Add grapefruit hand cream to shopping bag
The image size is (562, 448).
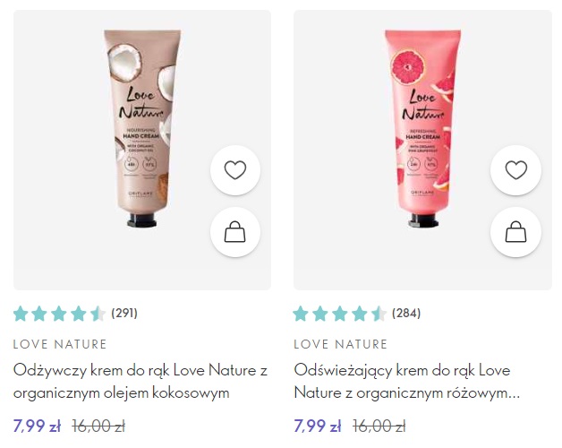pyautogui.click(x=515, y=232)
